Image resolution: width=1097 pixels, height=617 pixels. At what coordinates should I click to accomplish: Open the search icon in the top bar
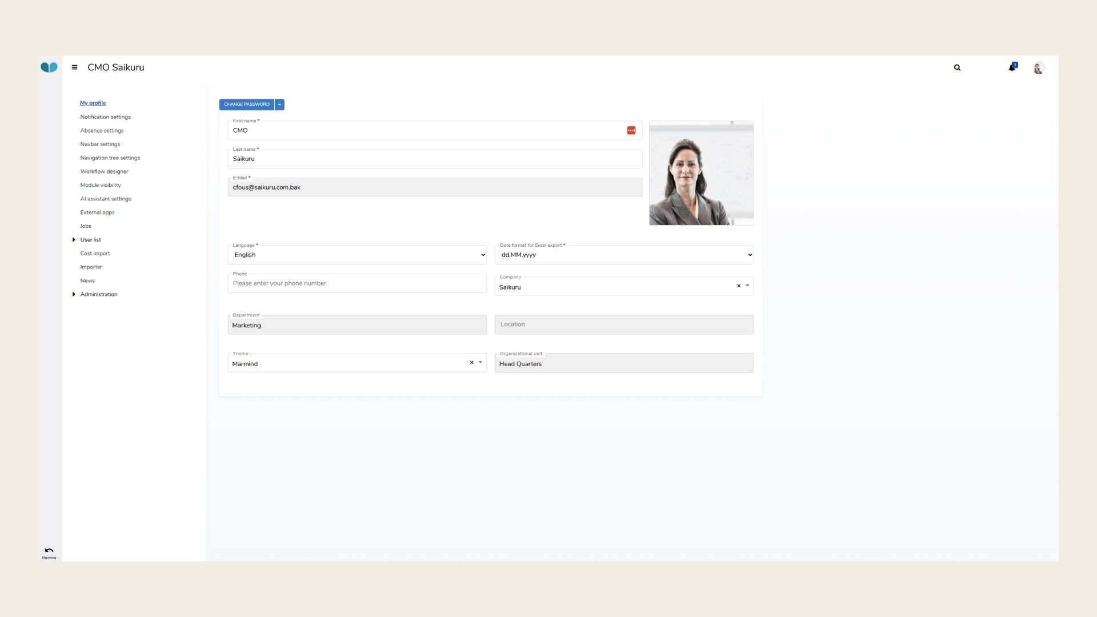pos(957,67)
